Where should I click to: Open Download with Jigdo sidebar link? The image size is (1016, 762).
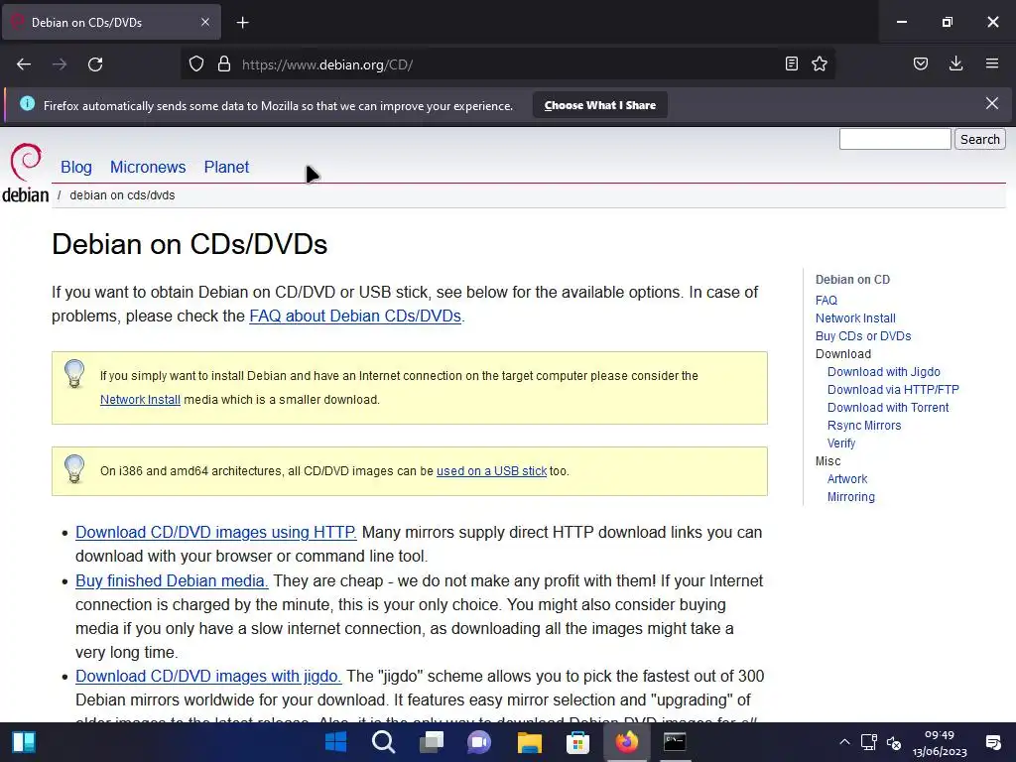[883, 372]
